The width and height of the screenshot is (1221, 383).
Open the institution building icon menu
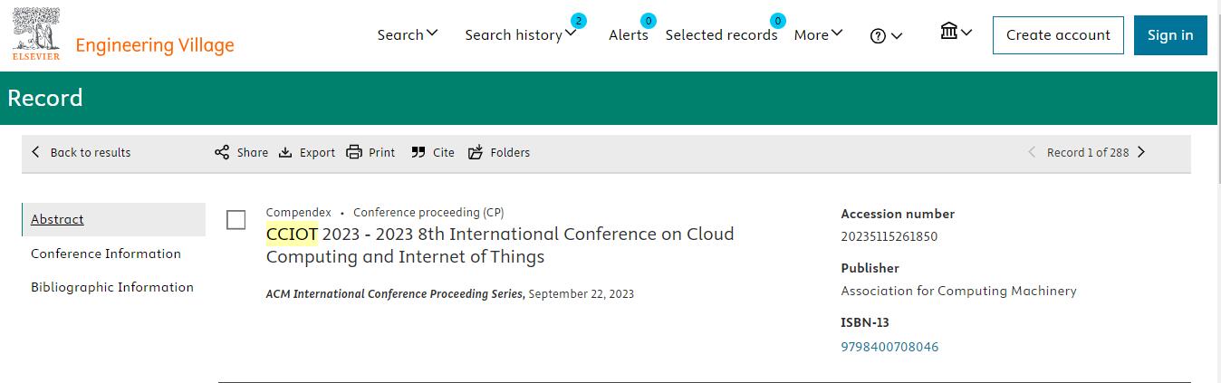point(956,33)
